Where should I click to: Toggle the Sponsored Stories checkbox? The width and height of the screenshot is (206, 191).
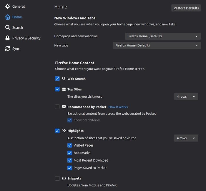[x=70, y=120]
